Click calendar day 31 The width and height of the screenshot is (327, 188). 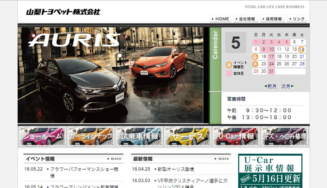(x=271, y=71)
